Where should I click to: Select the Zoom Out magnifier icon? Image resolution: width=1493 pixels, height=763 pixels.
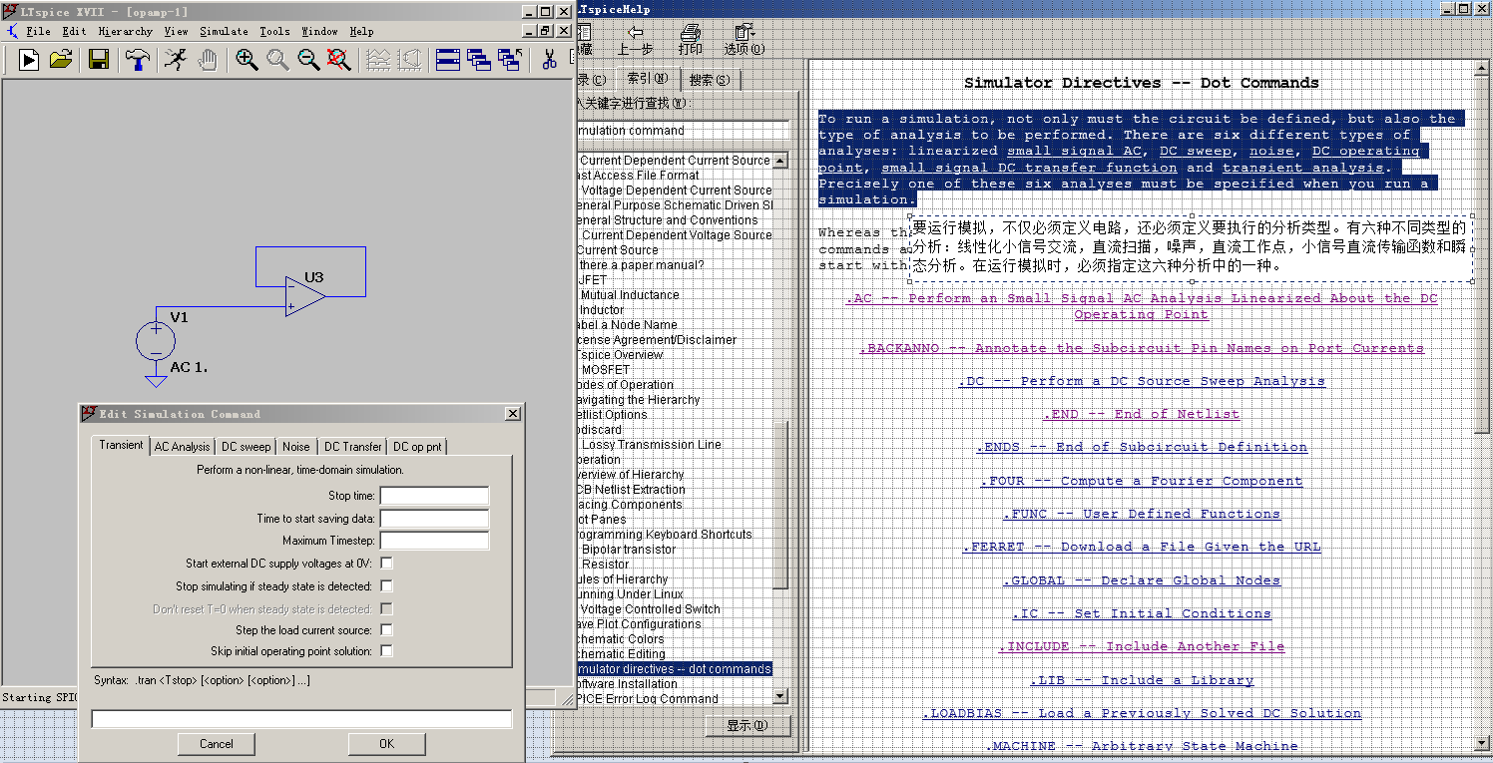308,60
